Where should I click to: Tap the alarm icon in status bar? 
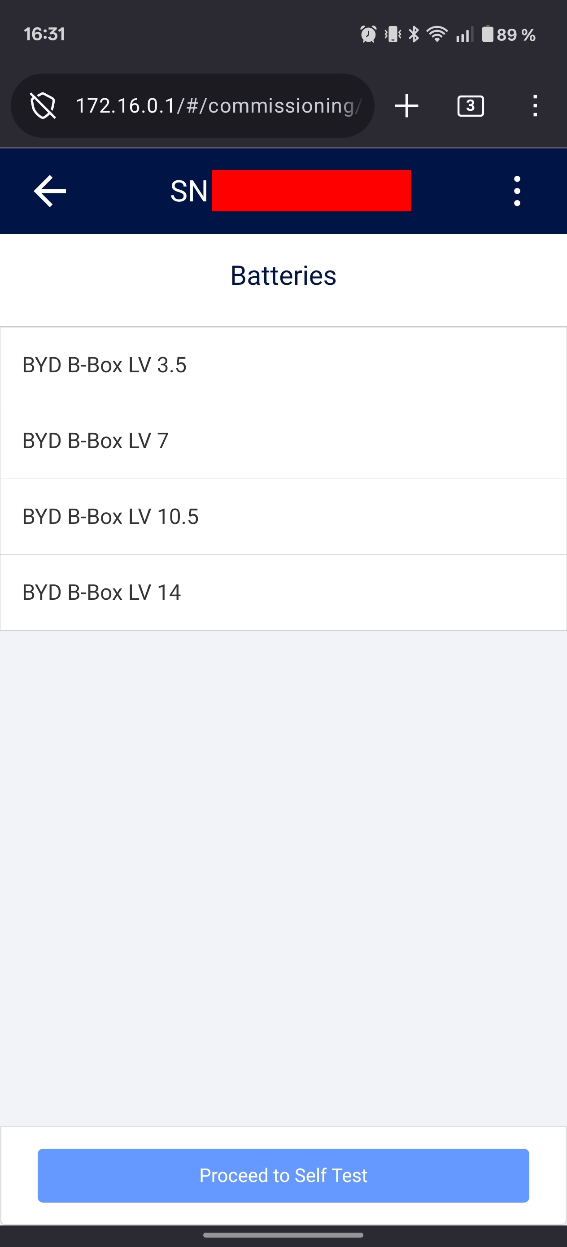368,35
